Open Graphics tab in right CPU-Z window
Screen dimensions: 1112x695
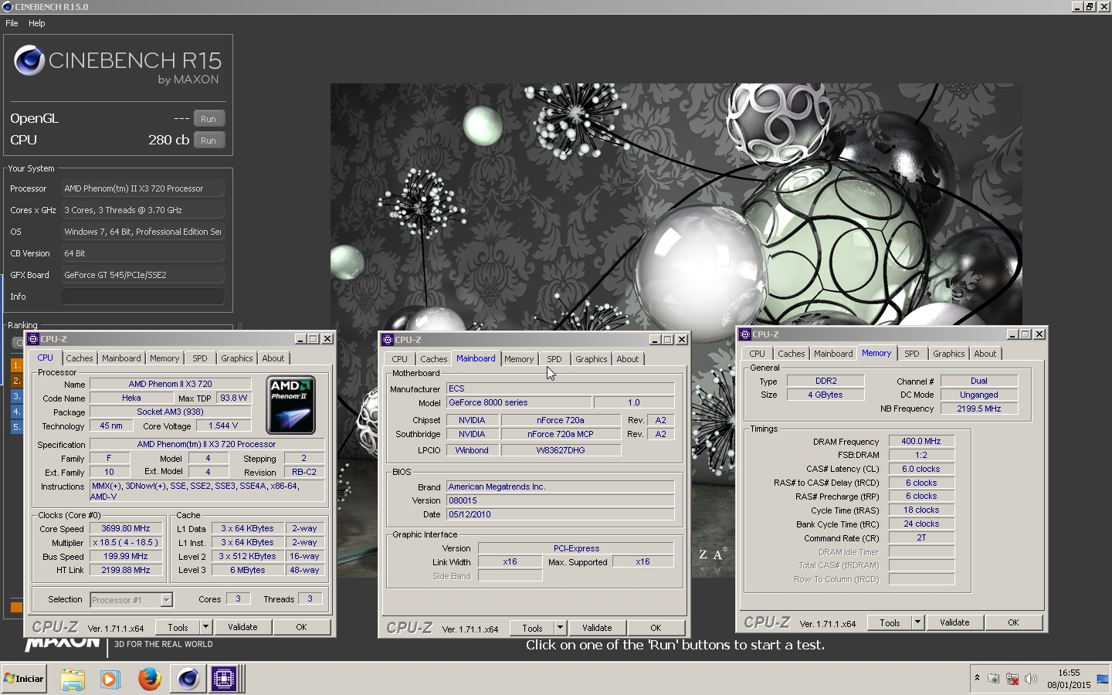point(948,354)
